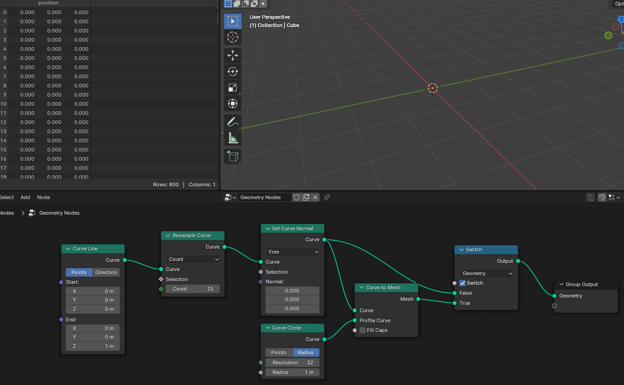Collapse the Curve to Mesh node

tap(361, 287)
